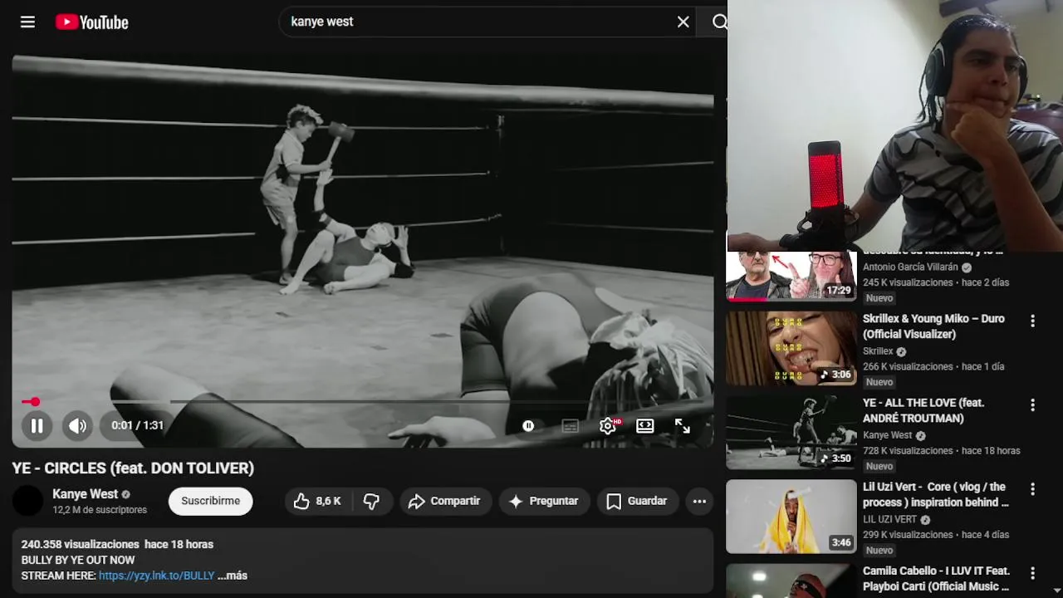The width and height of the screenshot is (1063, 598).
Task: Open options menu for Skrillex Duro video
Action: [1032, 321]
